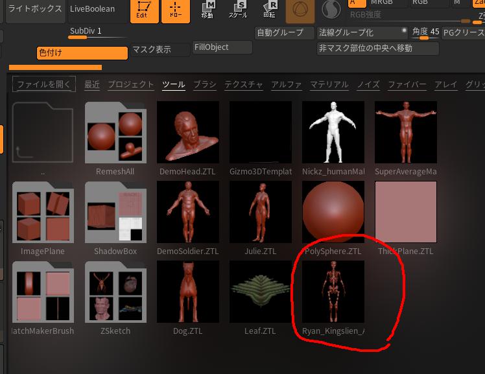
Task: Click the 法線グループ化 button
Action: tap(363, 33)
